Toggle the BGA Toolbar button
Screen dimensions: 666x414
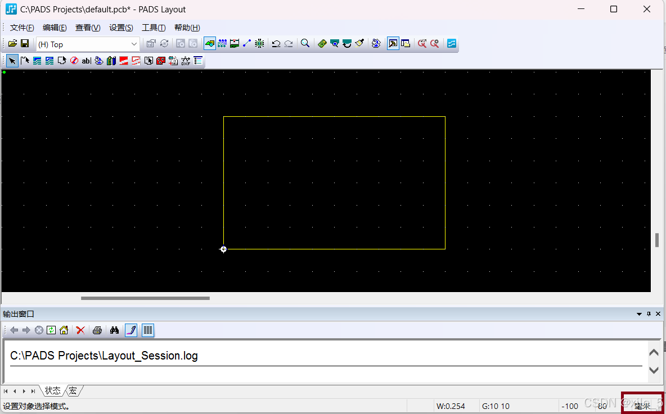tap(259, 43)
